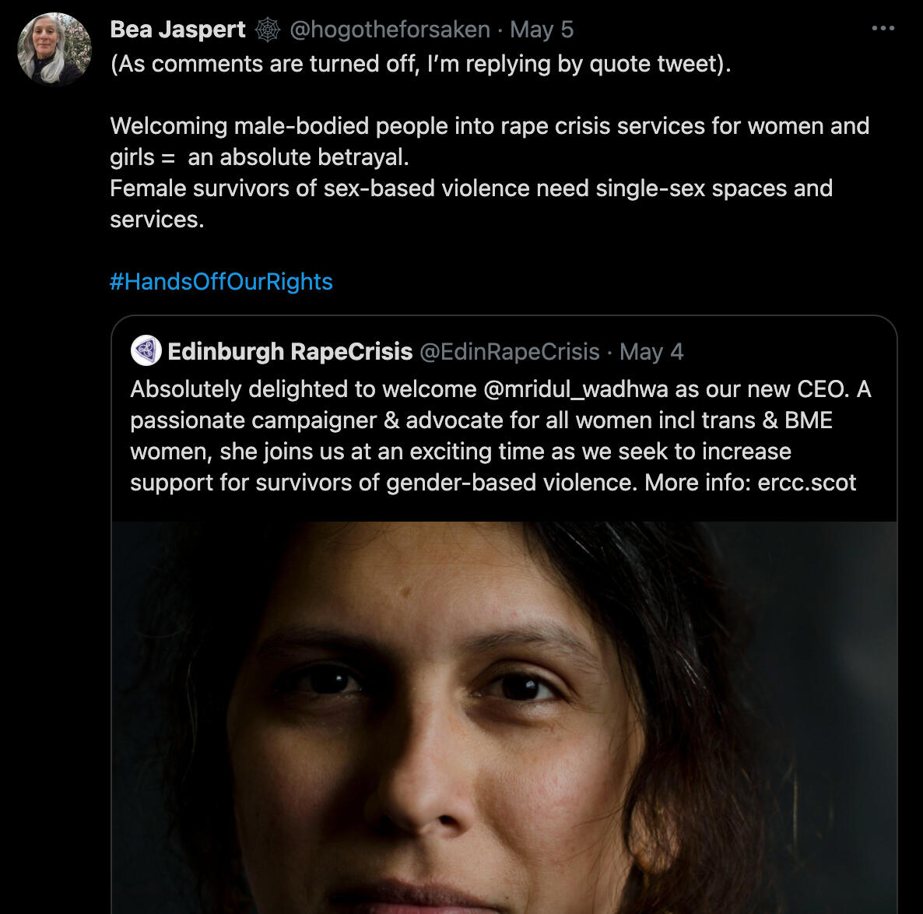Open the May 5 tweet timestamp

point(542,30)
